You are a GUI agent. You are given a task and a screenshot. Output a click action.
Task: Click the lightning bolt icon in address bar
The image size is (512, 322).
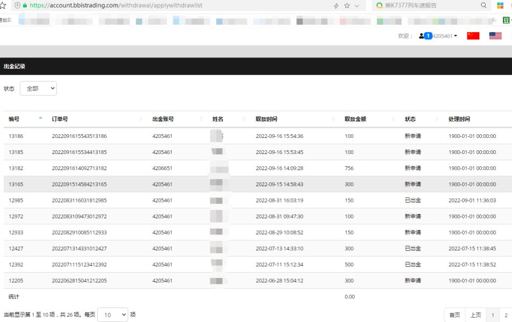[336, 5]
